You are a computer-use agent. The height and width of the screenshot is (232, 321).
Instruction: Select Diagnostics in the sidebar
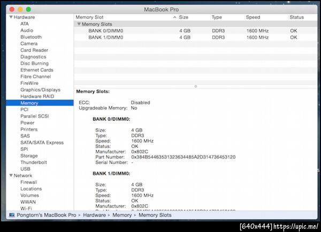tap(33, 57)
